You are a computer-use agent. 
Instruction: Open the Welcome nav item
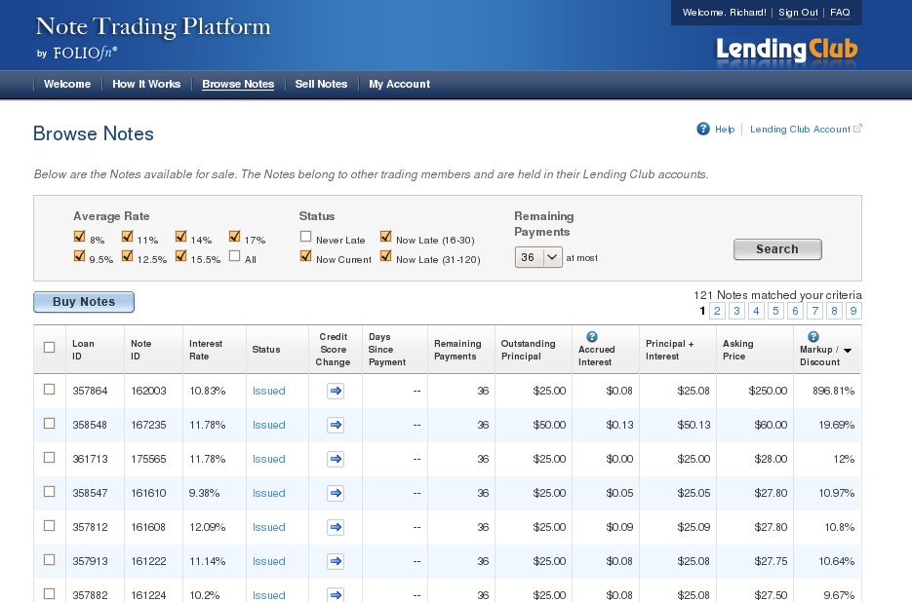click(x=67, y=84)
